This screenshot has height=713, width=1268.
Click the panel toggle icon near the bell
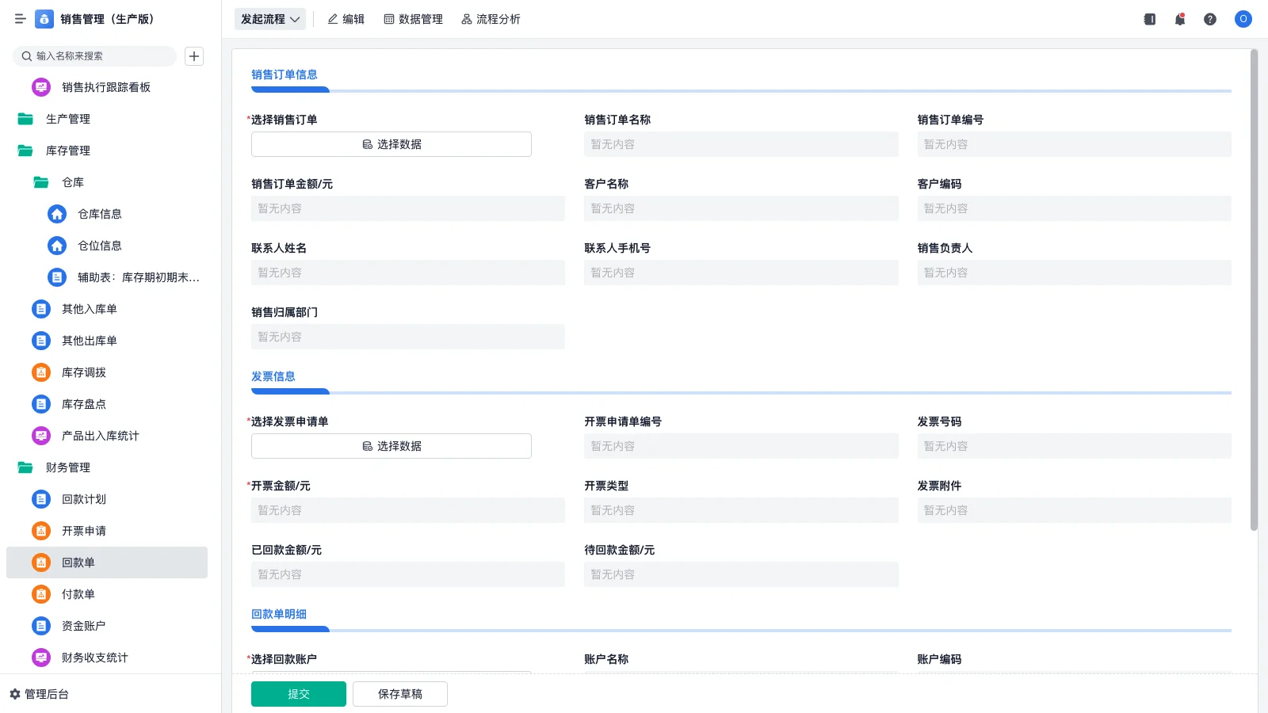coord(1148,19)
